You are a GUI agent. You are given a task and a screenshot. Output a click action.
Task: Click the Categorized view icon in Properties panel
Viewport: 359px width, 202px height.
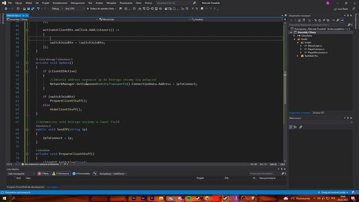tap(291, 127)
